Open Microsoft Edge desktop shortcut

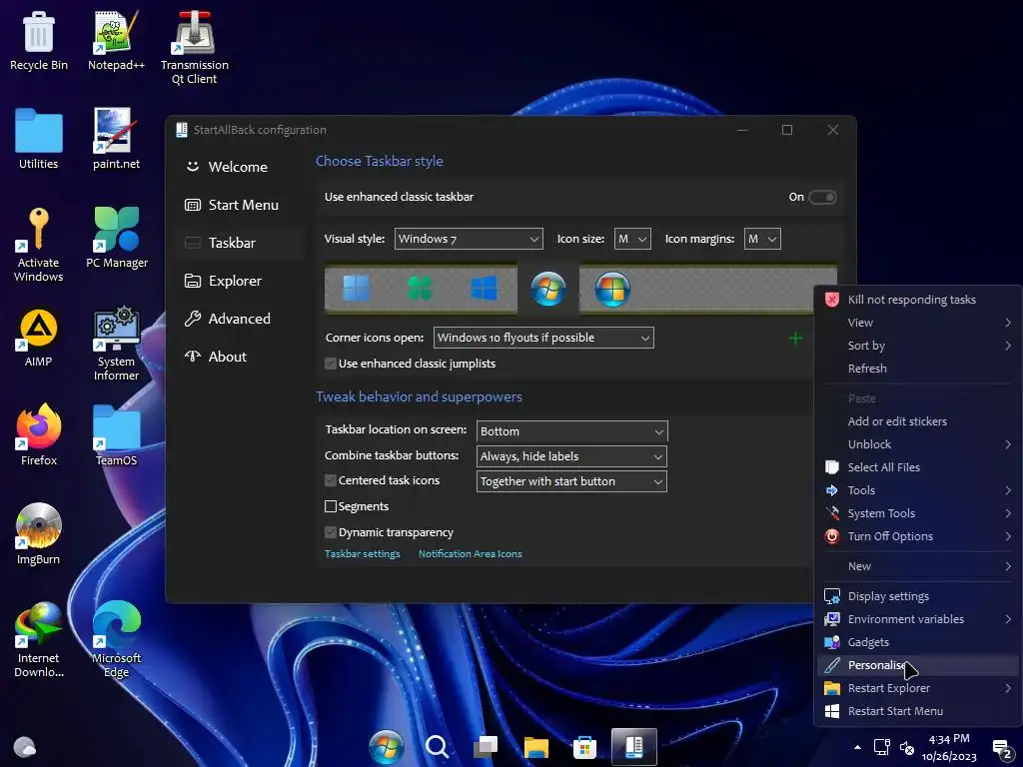[x=117, y=640]
